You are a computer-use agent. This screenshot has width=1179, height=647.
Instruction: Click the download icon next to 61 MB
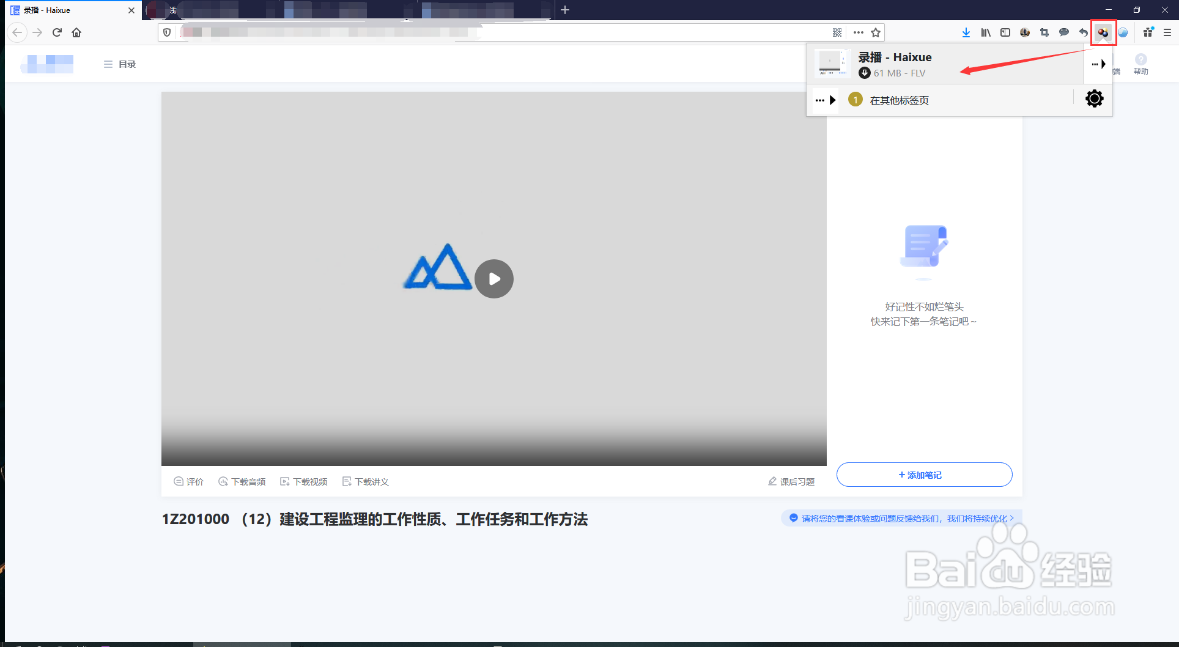pyautogui.click(x=864, y=73)
